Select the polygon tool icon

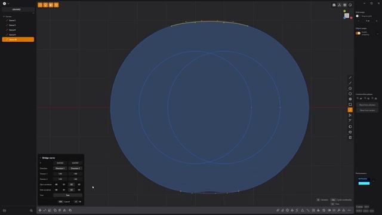click(350, 94)
